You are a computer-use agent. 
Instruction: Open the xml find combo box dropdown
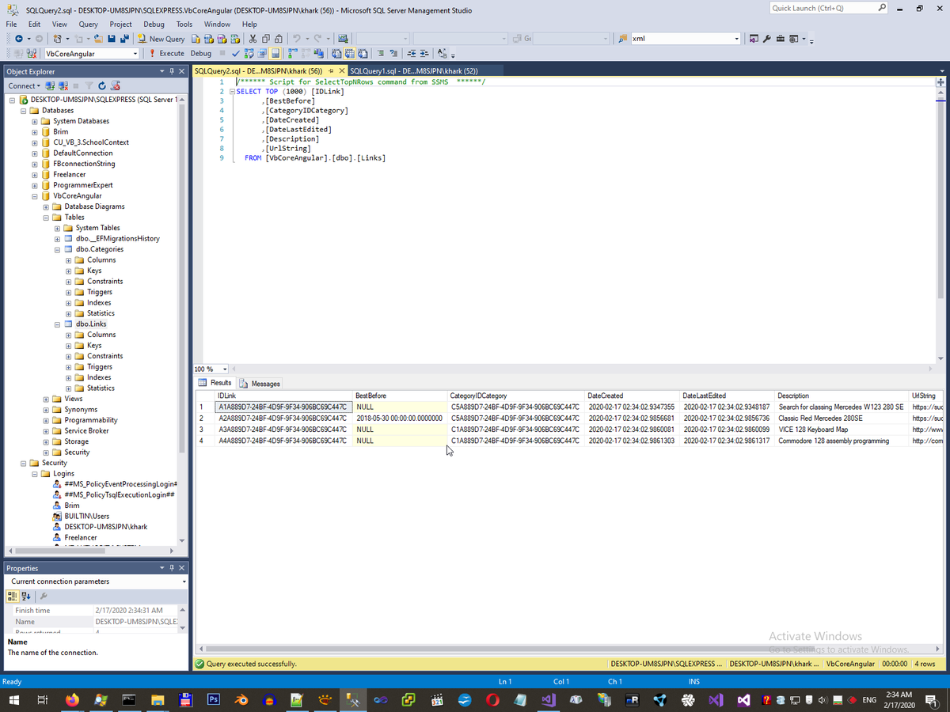[737, 39]
